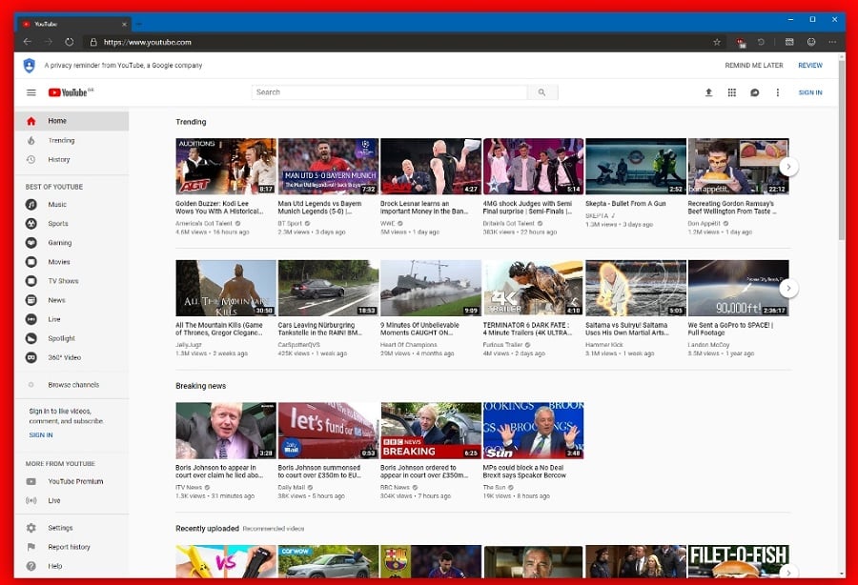Click the TV Shows sidebar icon

(x=31, y=281)
